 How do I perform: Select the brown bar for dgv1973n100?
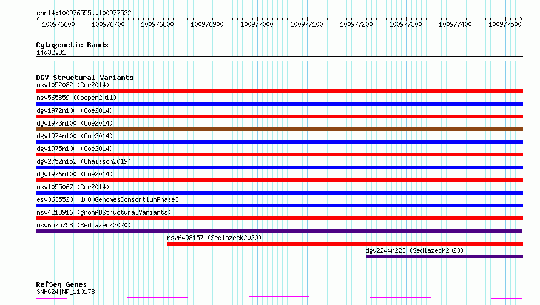coord(279,129)
